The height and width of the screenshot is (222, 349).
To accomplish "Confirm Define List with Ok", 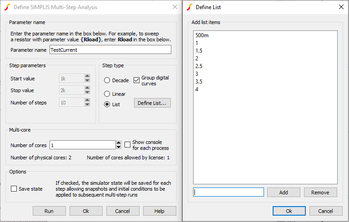I will pyautogui.click(x=289, y=211).
